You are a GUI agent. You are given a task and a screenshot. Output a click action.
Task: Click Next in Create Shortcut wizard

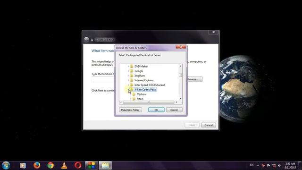[x=192, y=125]
